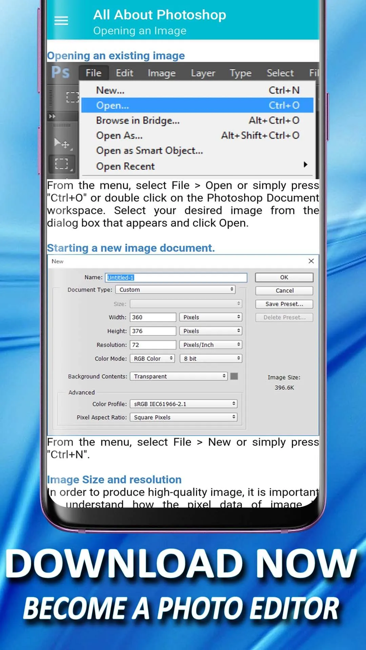Image resolution: width=366 pixels, height=650 pixels.
Task: Open the hamburger navigation menu
Action: tap(61, 21)
